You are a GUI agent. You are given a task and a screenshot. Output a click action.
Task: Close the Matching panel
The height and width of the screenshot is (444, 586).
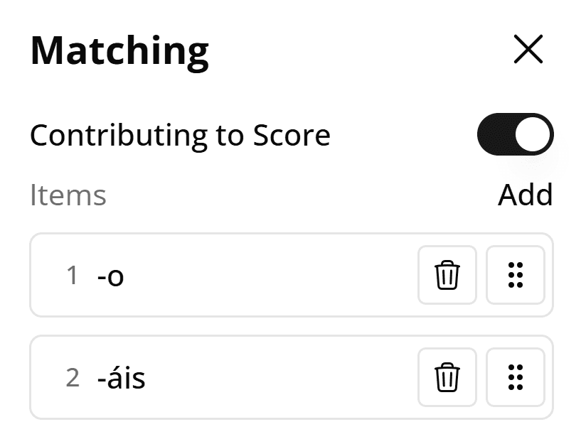(528, 50)
